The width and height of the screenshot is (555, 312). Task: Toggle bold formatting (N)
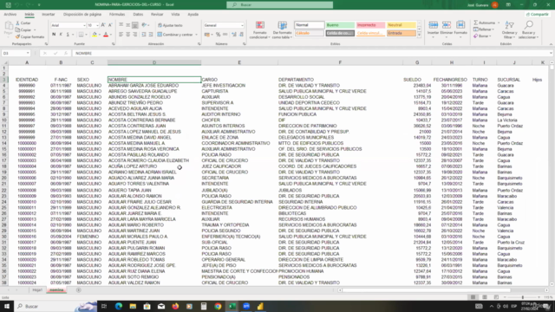(x=54, y=35)
